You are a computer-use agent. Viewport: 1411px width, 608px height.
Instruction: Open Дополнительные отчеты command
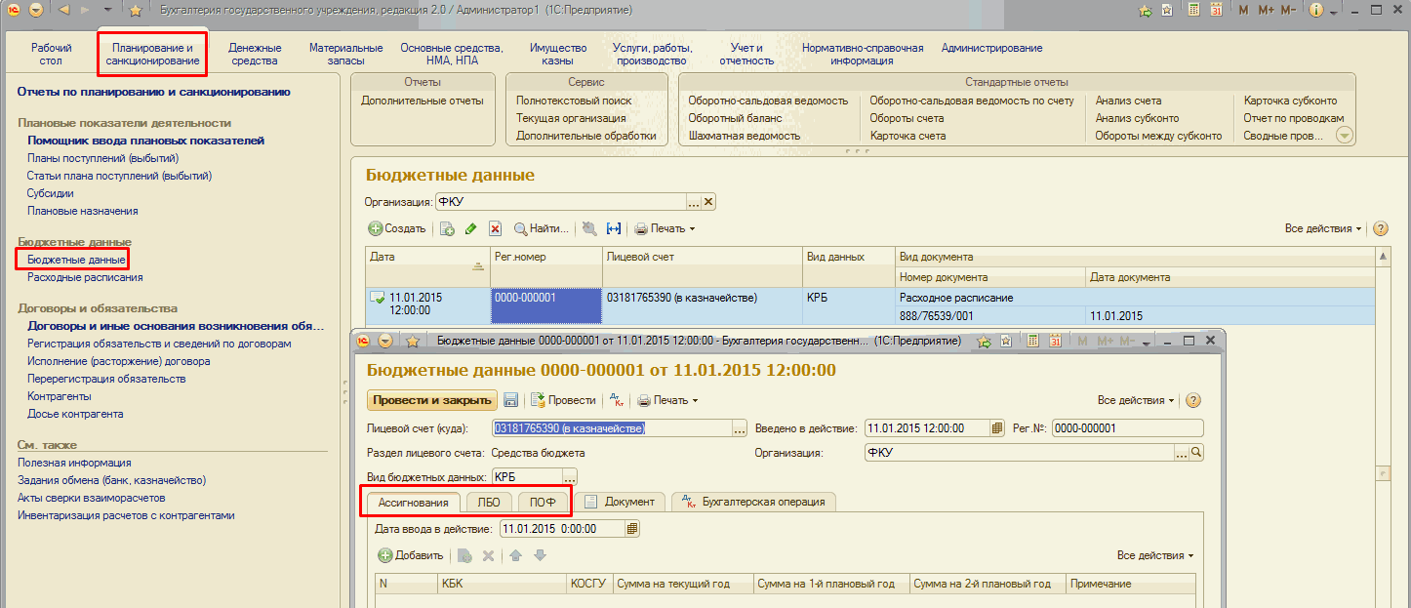point(422,101)
